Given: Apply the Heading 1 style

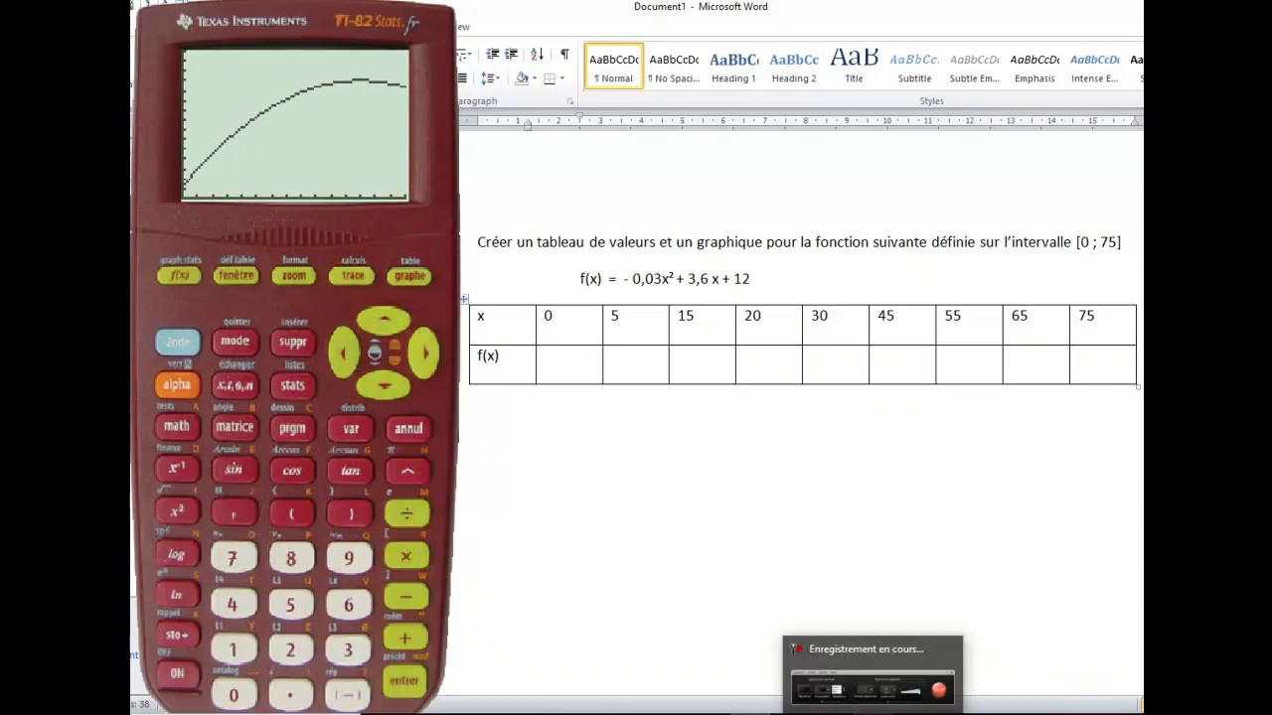Looking at the screenshot, I should [733, 66].
